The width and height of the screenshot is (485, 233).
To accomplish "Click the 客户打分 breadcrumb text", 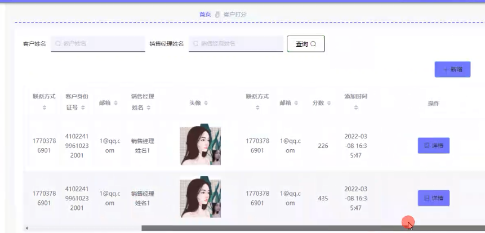I will point(235,14).
